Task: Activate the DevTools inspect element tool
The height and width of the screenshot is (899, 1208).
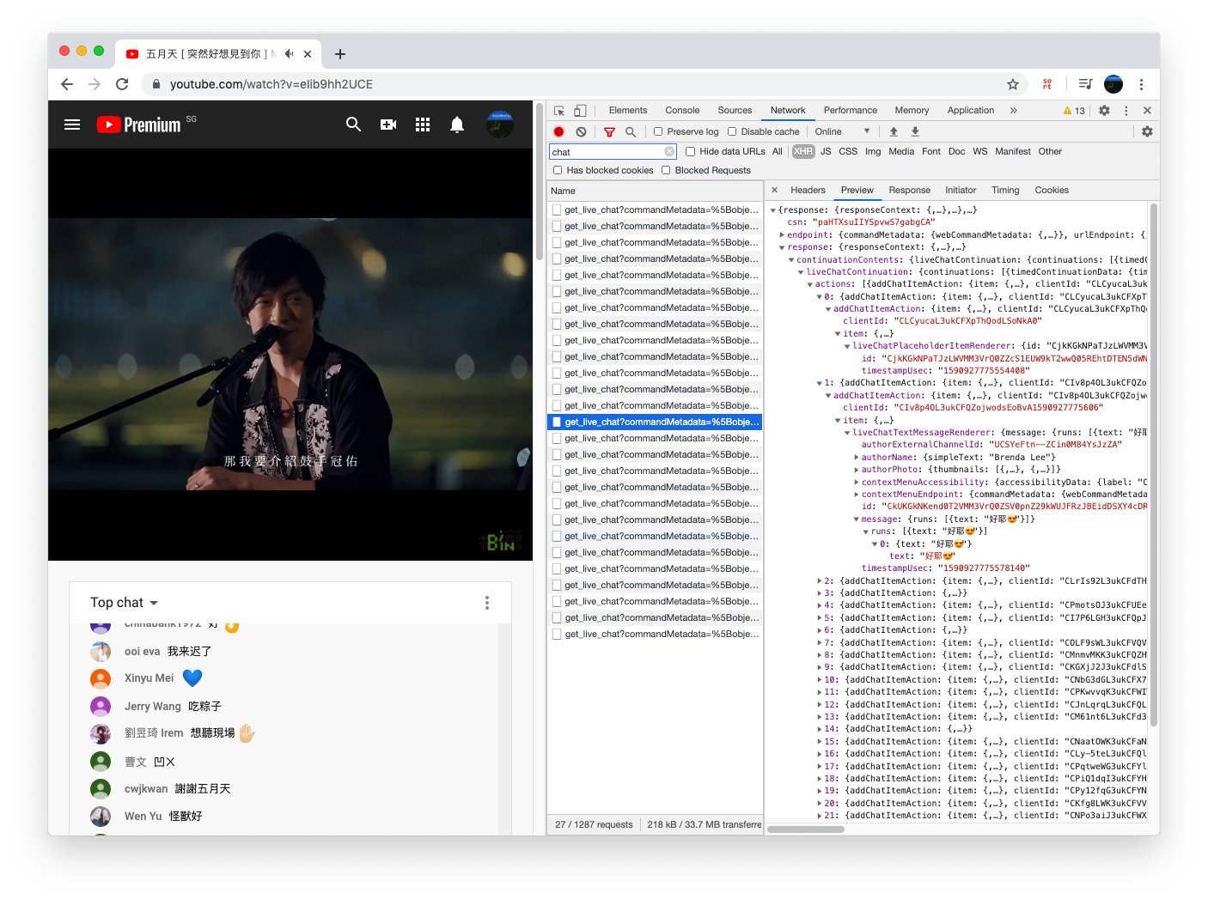Action: 559,111
